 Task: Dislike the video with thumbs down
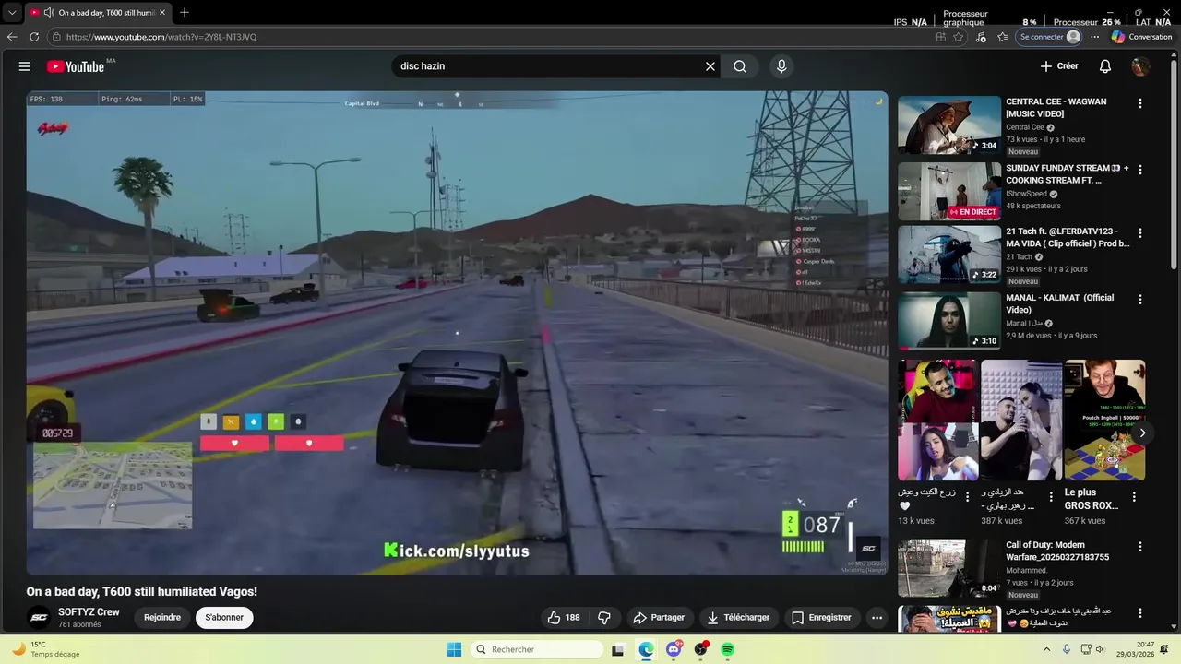[604, 618]
